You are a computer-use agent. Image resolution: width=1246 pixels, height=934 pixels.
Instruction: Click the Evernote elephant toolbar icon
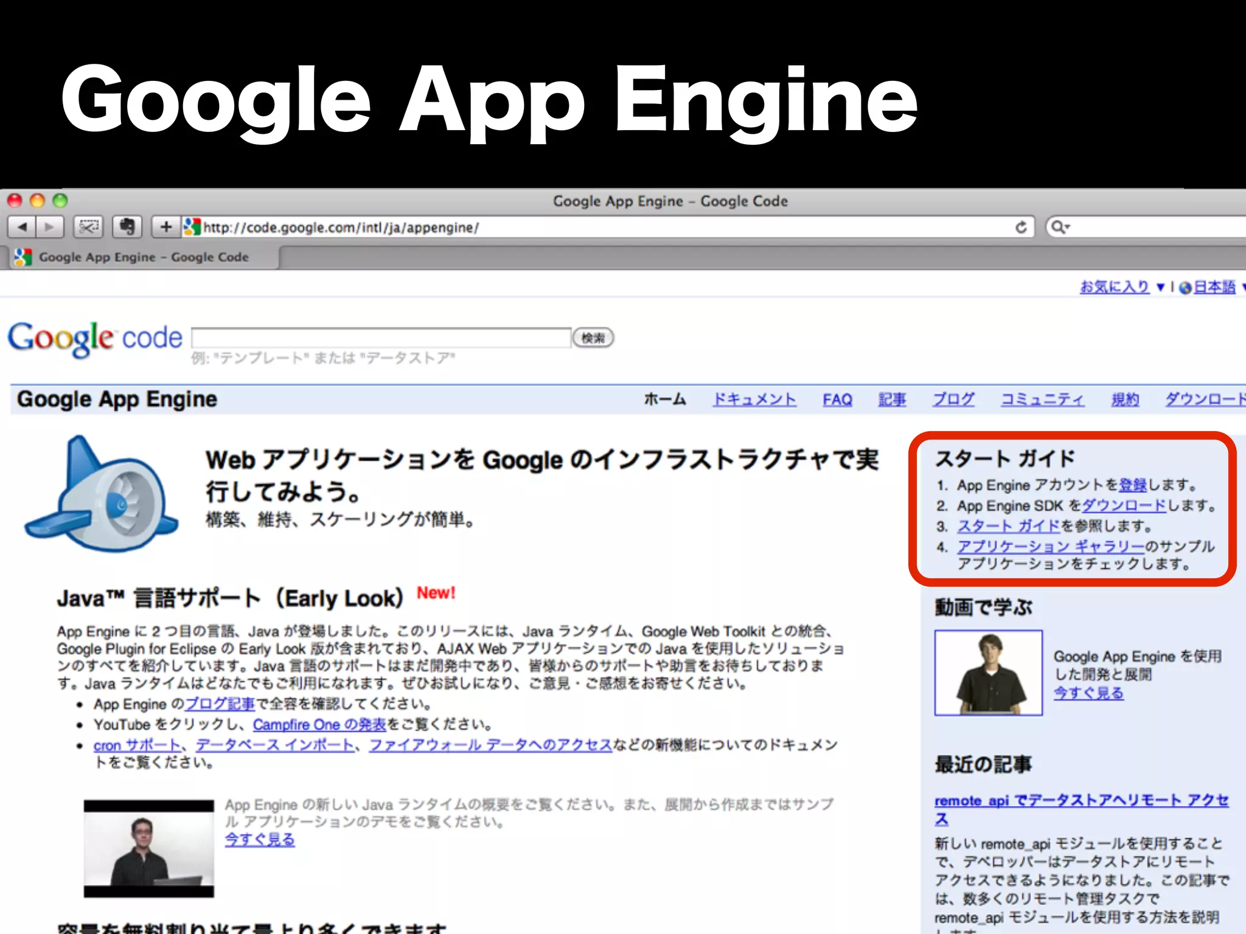[127, 227]
